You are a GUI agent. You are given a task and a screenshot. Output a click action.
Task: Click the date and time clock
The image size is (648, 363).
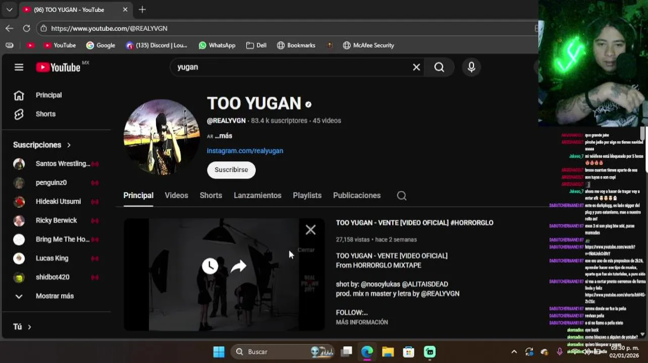(x=624, y=352)
